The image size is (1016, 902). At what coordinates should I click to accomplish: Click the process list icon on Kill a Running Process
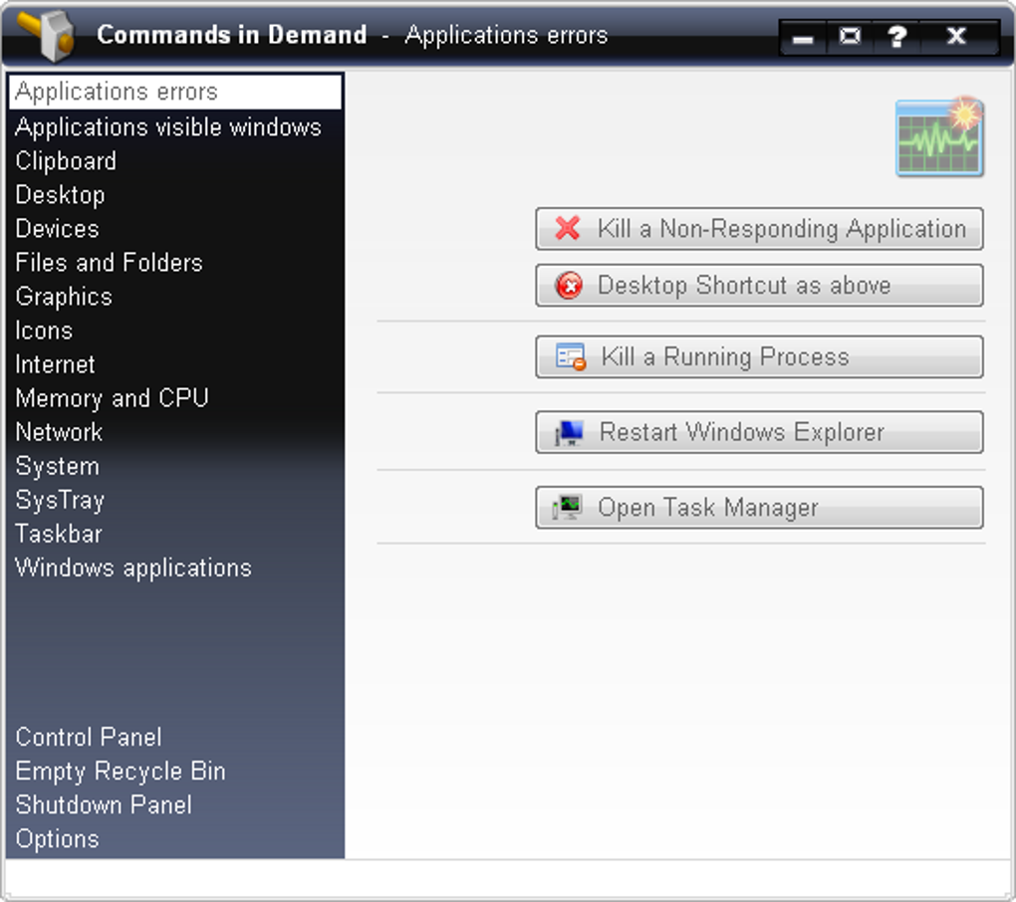571,357
